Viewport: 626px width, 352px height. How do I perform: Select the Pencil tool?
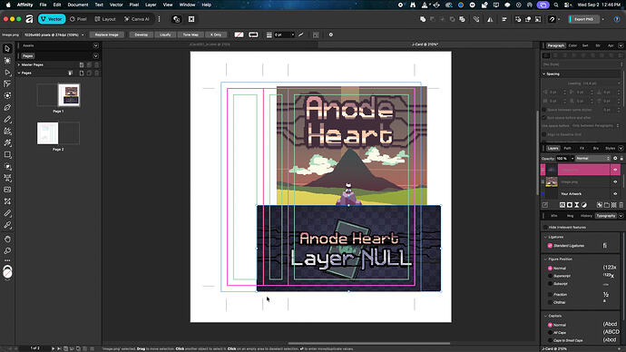7,120
